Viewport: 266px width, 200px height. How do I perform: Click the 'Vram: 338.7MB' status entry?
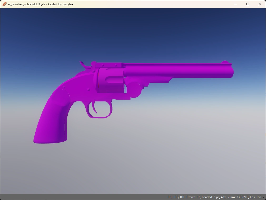coord(238,197)
